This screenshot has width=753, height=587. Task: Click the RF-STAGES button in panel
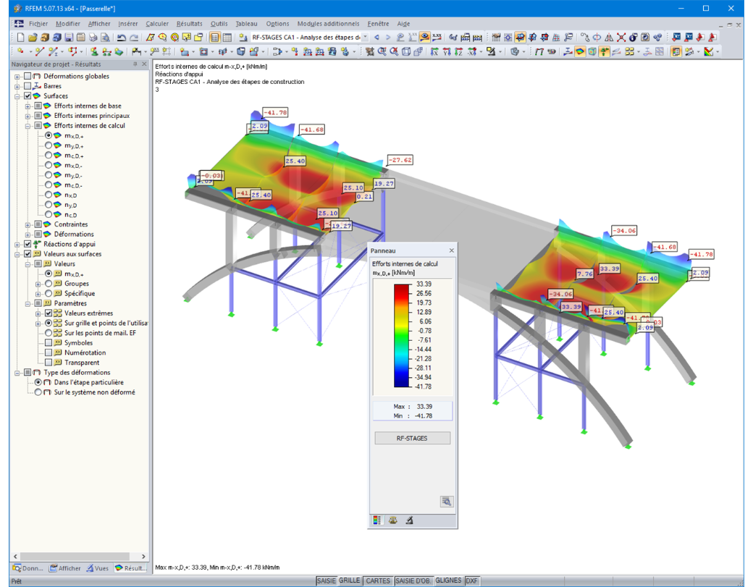[x=412, y=438]
